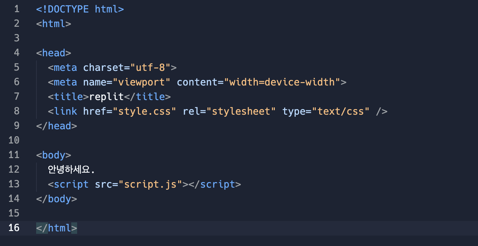
Task: Click the opening title tag
Action: [x=68, y=97]
